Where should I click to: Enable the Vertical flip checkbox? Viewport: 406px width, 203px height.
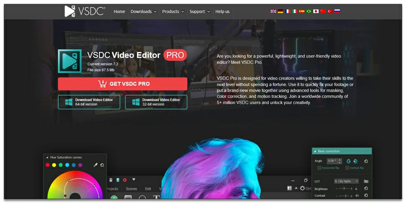click(347, 168)
